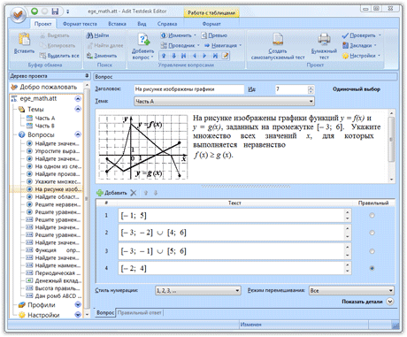Click the function graph image in question
The image size is (407, 337).
coord(143,147)
